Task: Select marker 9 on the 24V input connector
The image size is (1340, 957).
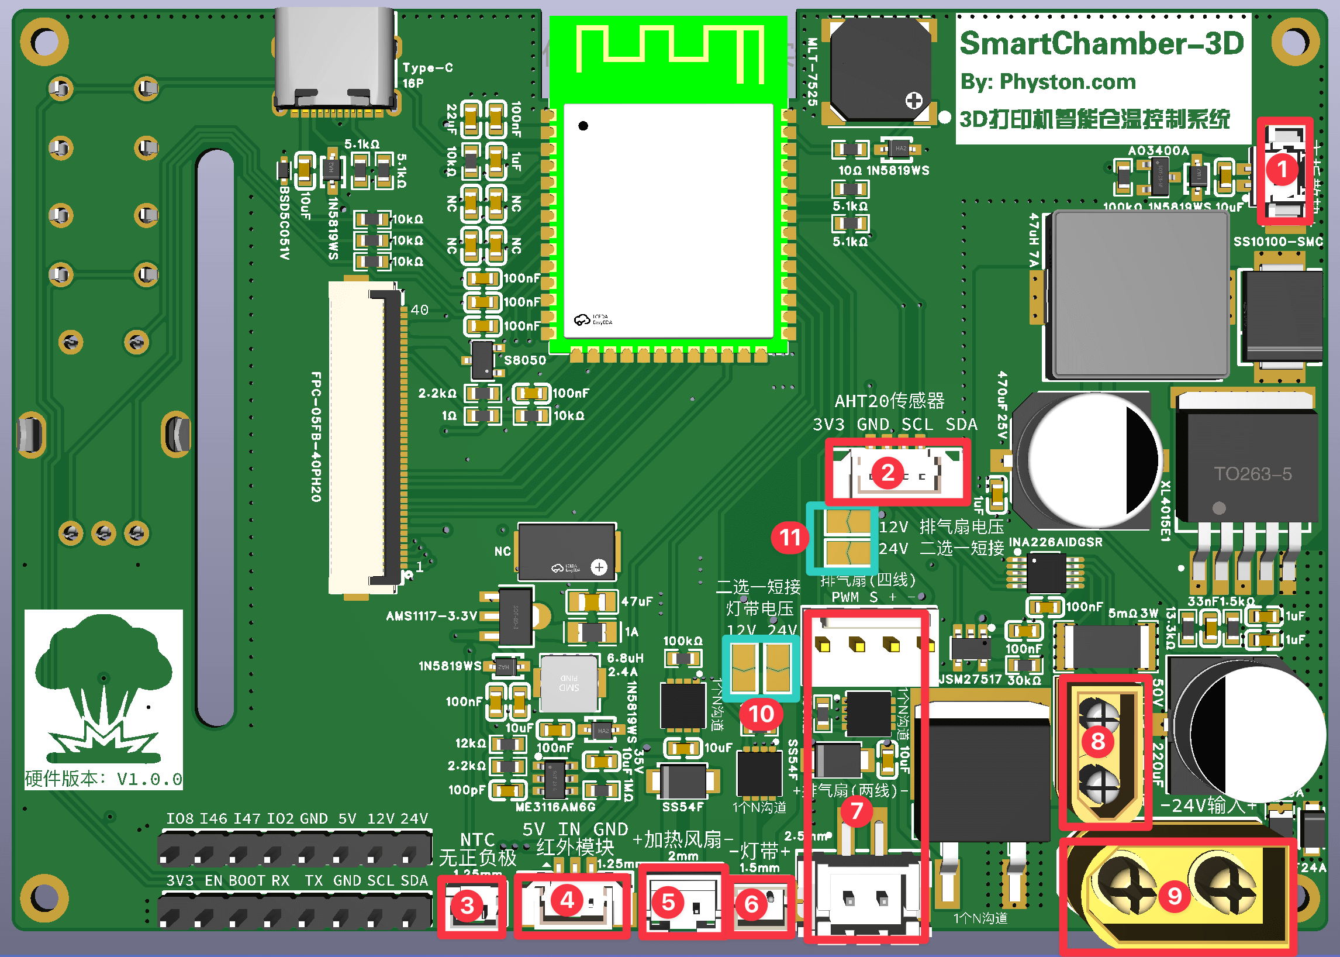Action: [x=1175, y=896]
